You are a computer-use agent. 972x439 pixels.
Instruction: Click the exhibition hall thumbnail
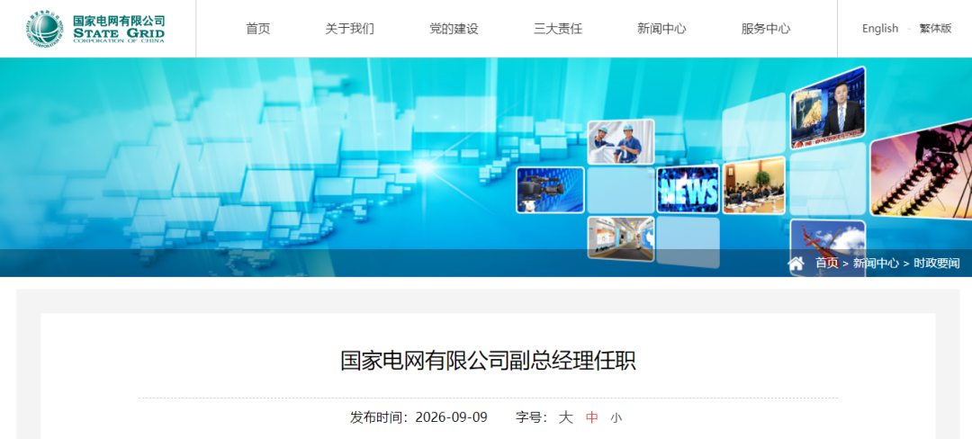(x=620, y=238)
